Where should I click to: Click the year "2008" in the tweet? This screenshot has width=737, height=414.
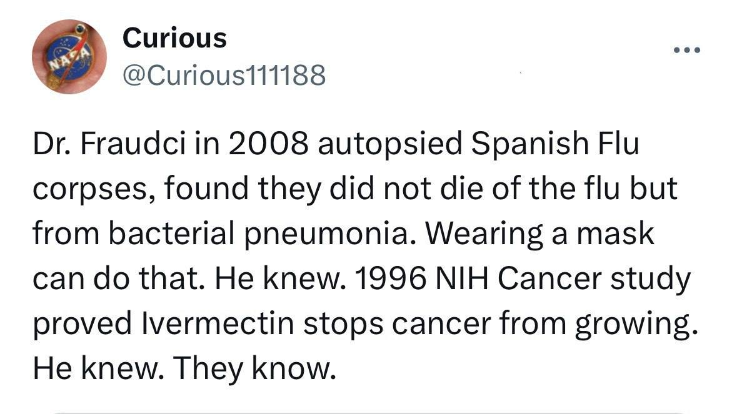tap(268, 143)
